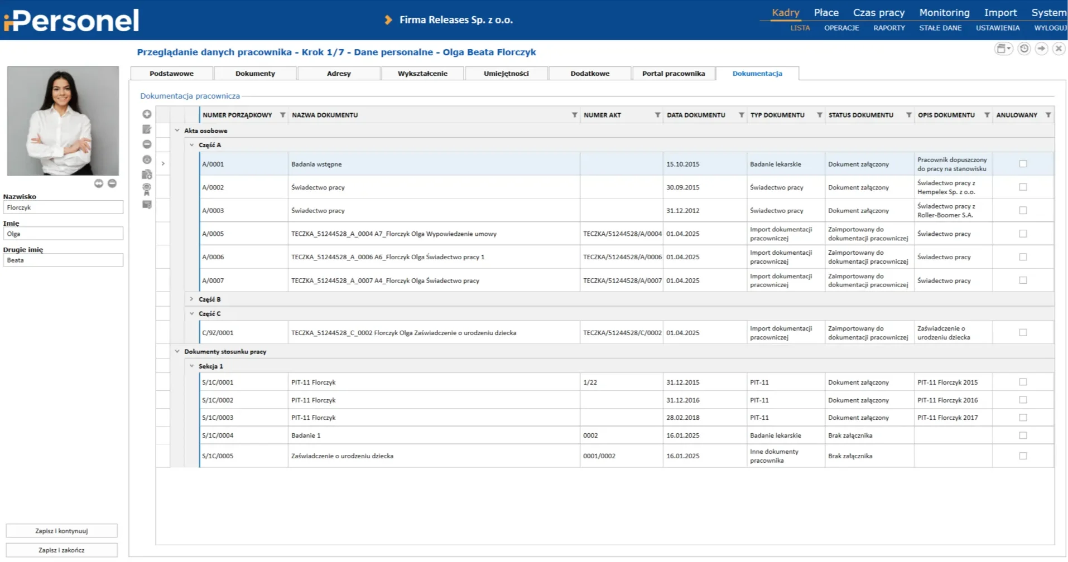Open the change history clock icon
The height and width of the screenshot is (562, 1068).
[x=1024, y=49]
